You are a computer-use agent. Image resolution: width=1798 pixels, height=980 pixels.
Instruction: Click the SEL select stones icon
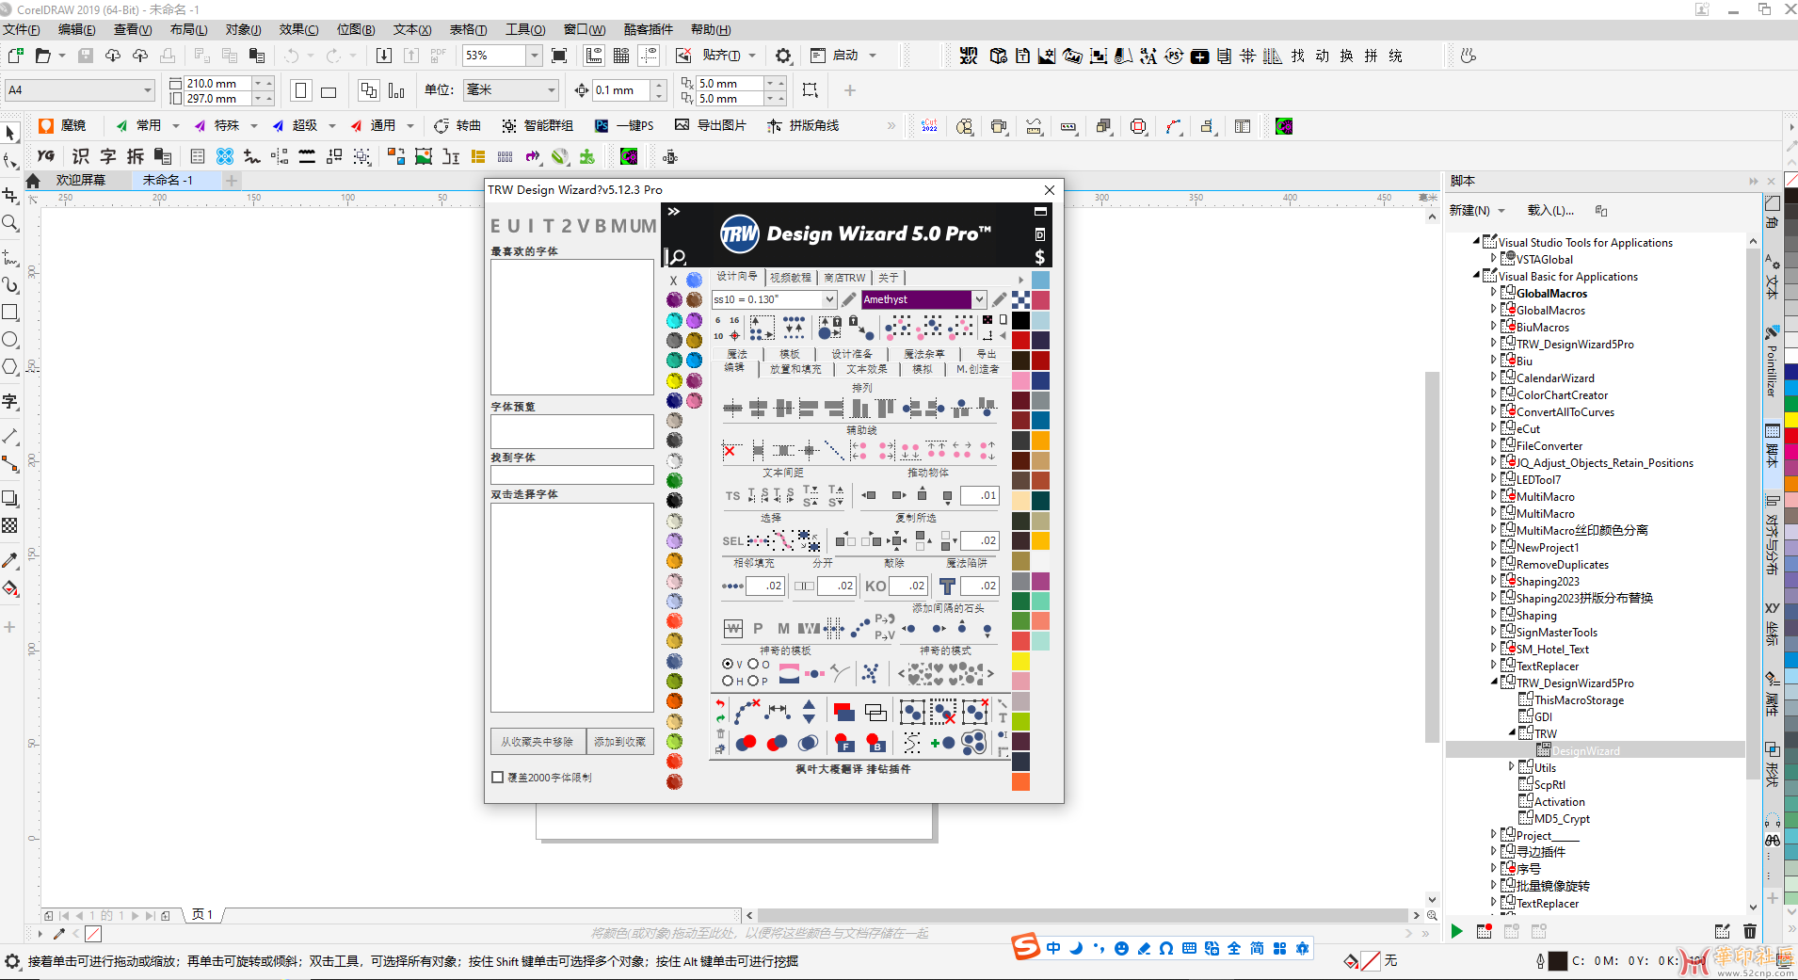point(733,540)
